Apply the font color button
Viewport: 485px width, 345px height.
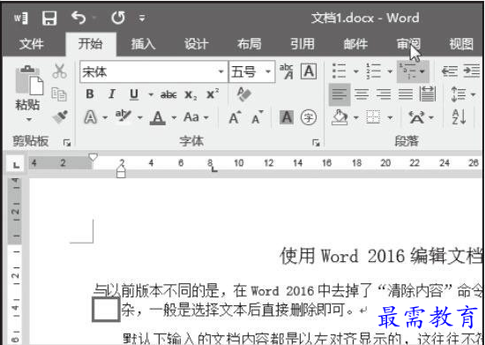click(158, 118)
